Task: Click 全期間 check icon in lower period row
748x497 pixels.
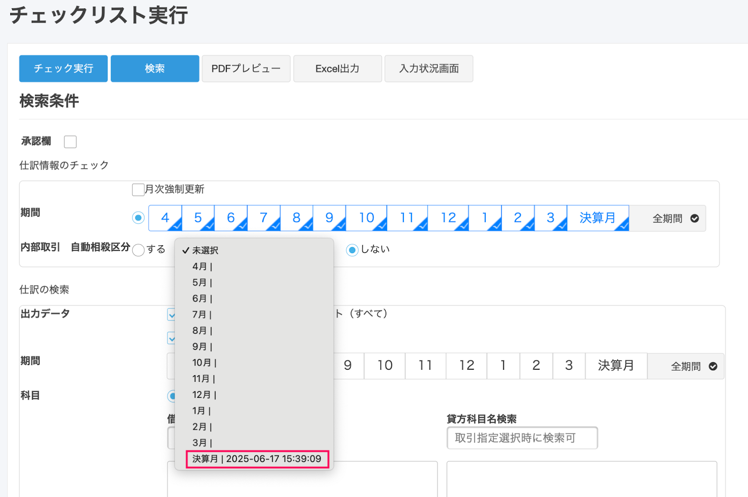Action: tap(712, 366)
